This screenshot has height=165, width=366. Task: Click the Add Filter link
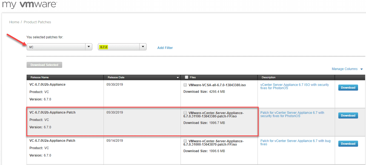pos(165,48)
